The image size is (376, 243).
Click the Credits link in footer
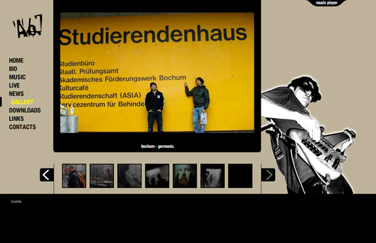click(16, 202)
